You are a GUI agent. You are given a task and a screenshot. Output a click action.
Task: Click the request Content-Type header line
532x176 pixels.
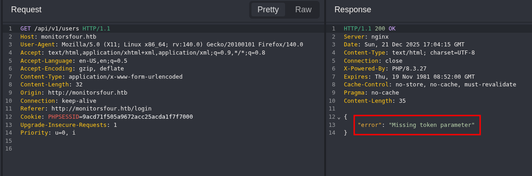tap(101, 77)
